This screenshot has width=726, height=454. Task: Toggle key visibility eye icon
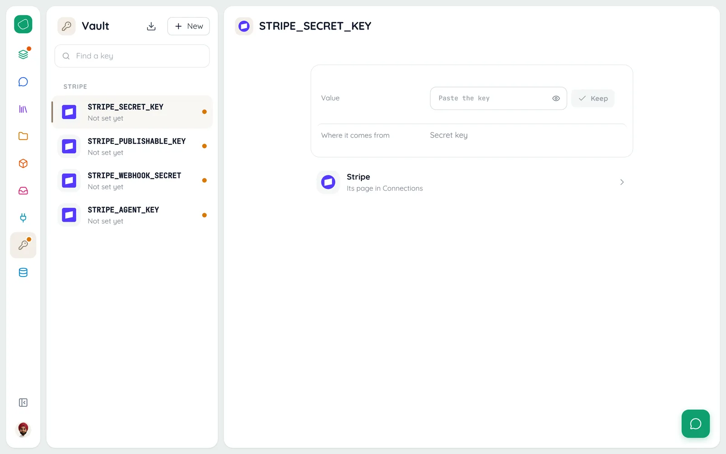pyautogui.click(x=556, y=99)
